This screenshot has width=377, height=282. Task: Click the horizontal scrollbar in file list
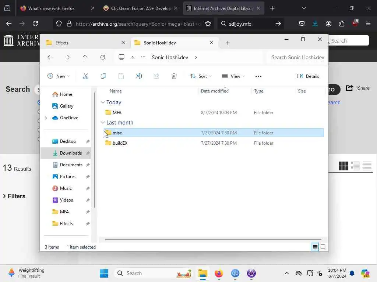(x=213, y=239)
